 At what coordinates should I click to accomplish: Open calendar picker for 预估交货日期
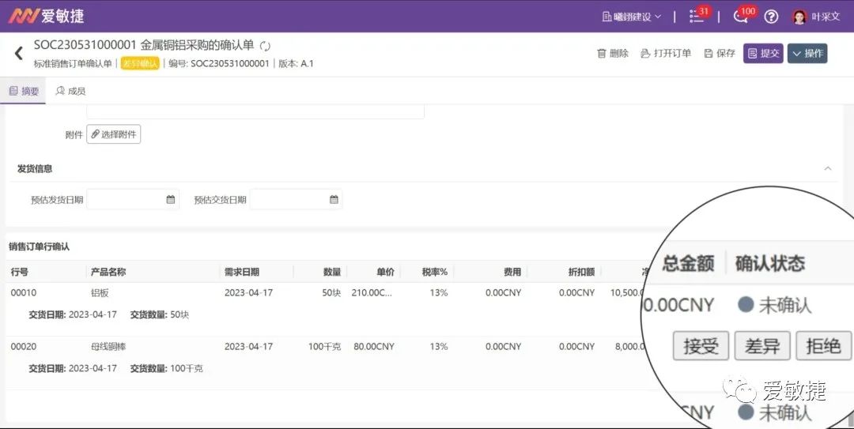pos(334,200)
